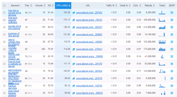View trend chart for 'embed youtube video in tweet'
Viewport: 177px width, 97px height.
point(162,49)
